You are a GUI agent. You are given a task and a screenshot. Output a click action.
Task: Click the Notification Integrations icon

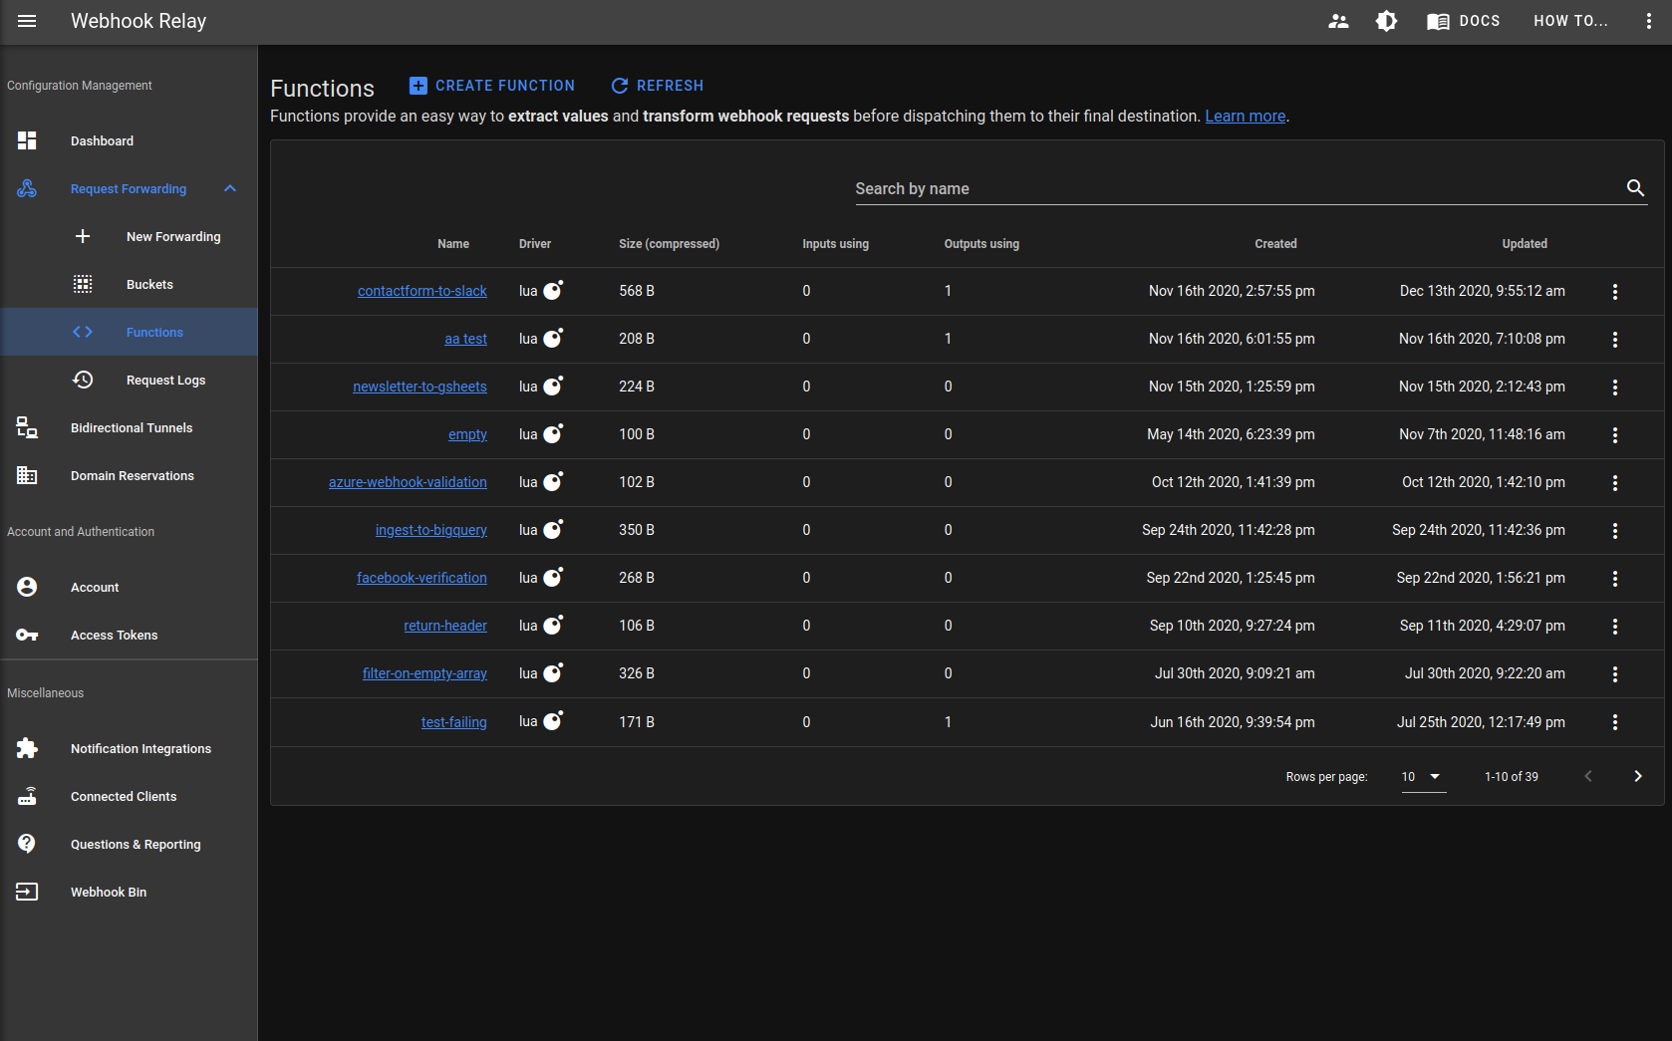[26, 748]
